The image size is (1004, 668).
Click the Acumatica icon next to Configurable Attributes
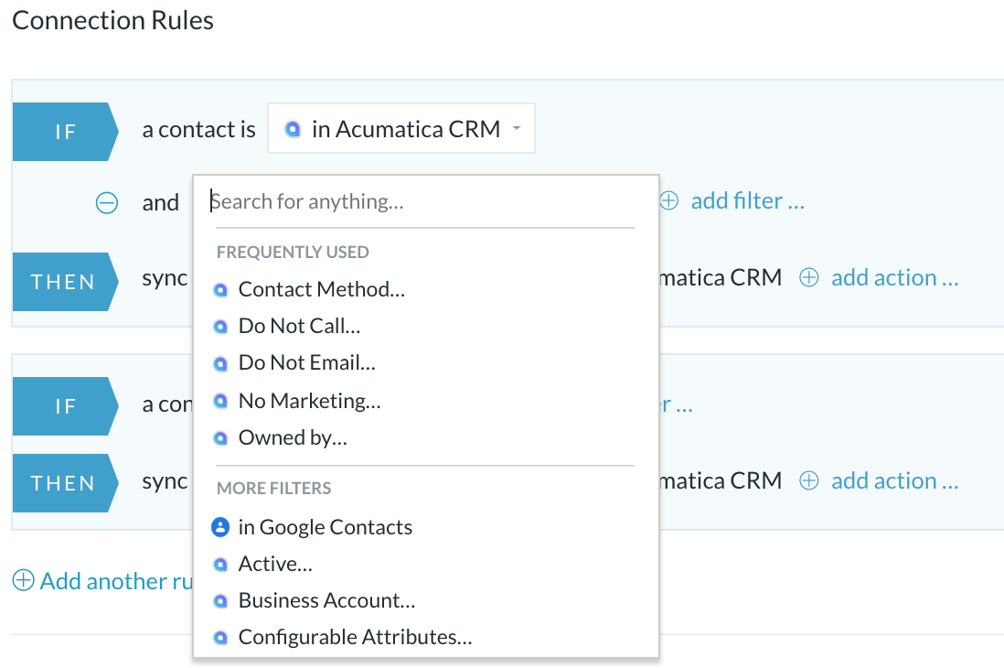(x=220, y=637)
